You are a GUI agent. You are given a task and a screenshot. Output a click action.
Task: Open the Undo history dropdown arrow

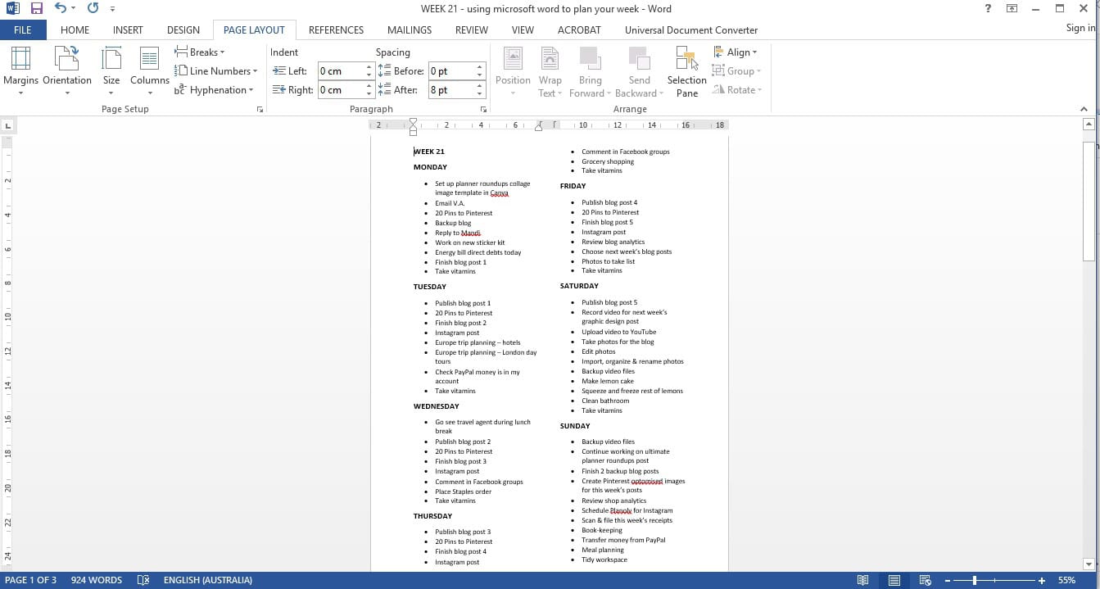pyautogui.click(x=73, y=9)
